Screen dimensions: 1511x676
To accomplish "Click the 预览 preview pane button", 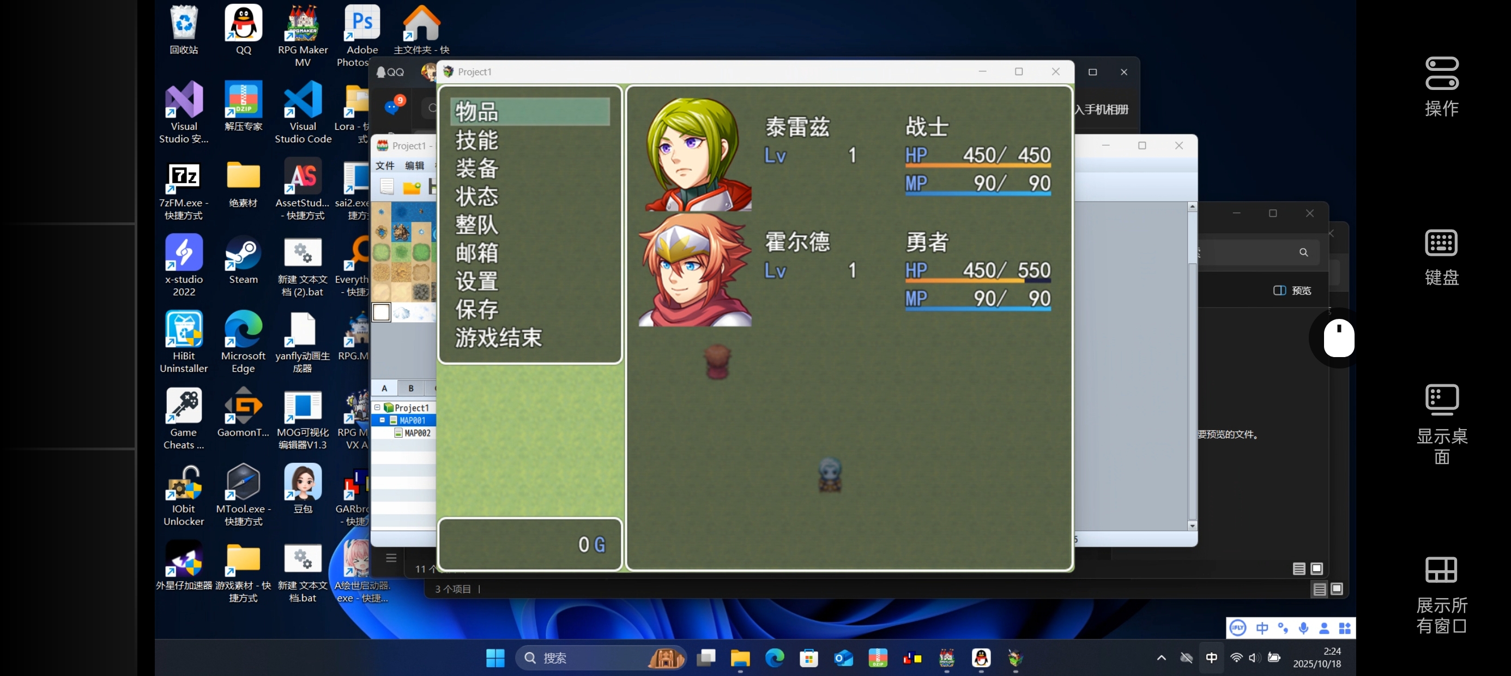I will click(x=1292, y=291).
